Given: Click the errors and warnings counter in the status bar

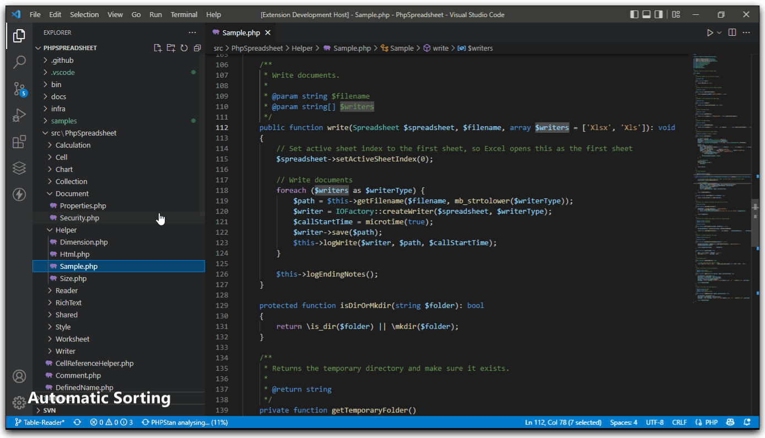Looking at the screenshot, I should 112,423.
